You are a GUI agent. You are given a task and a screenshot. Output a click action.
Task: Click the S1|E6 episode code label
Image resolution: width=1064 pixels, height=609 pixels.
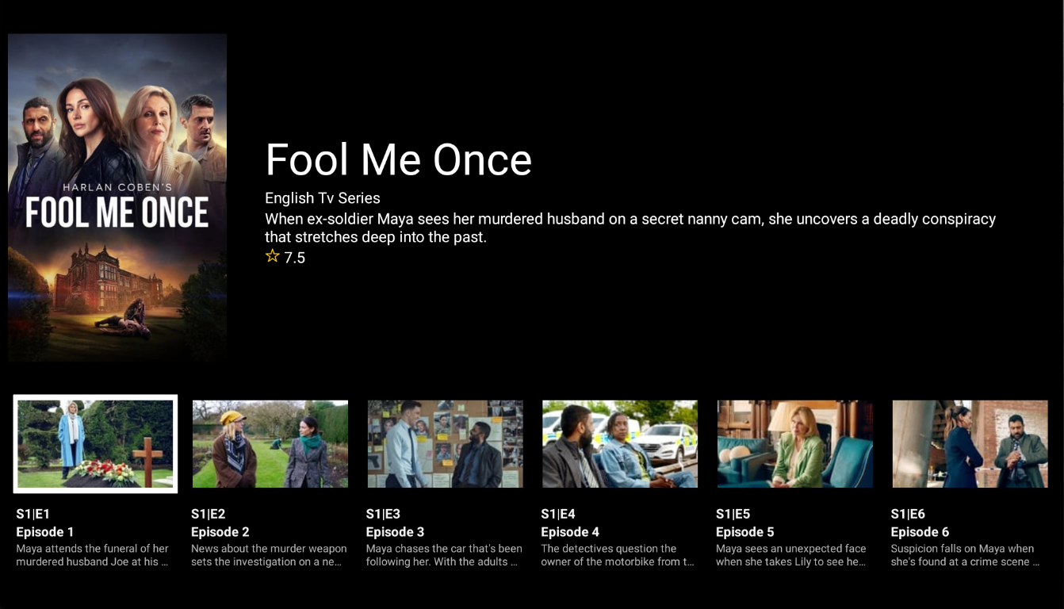pyautogui.click(x=908, y=514)
